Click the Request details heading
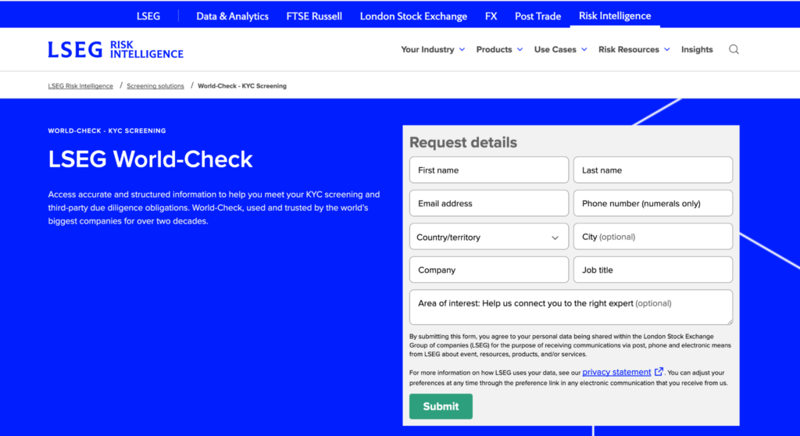The height and width of the screenshot is (436, 800). pos(463,142)
